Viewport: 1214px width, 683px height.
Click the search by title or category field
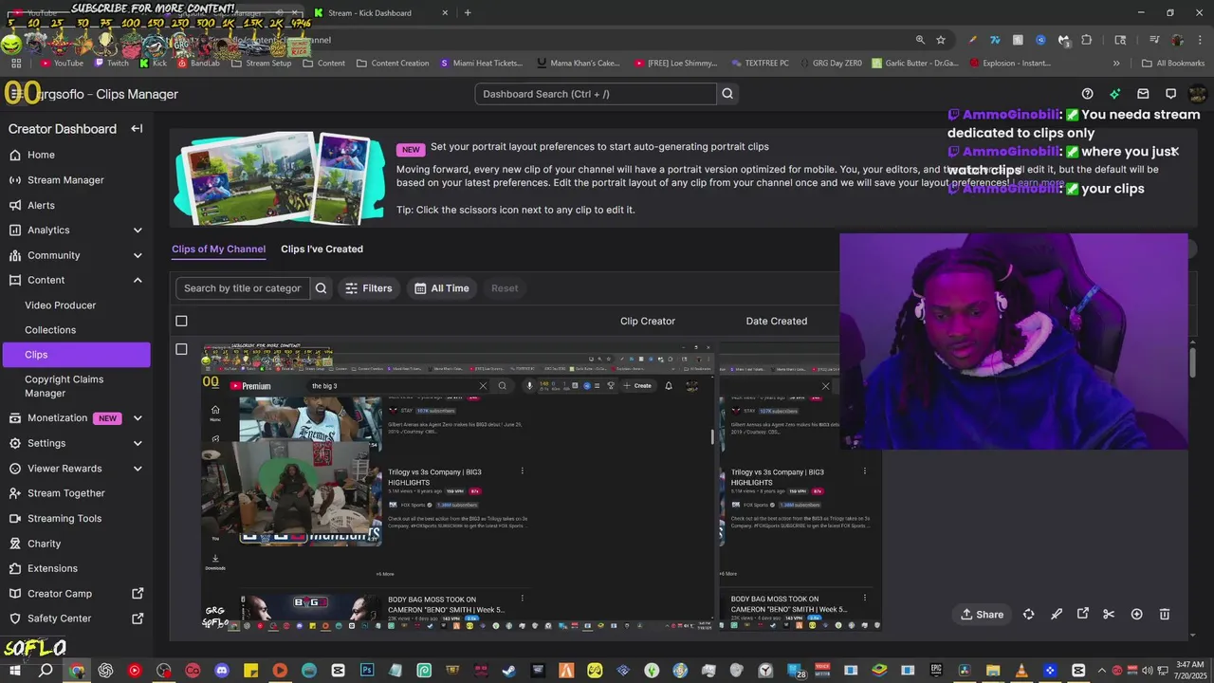tap(243, 288)
